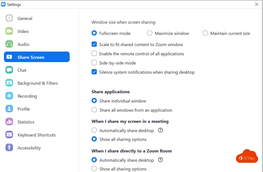Open Statistics via the bar chart icon

coord(9,122)
